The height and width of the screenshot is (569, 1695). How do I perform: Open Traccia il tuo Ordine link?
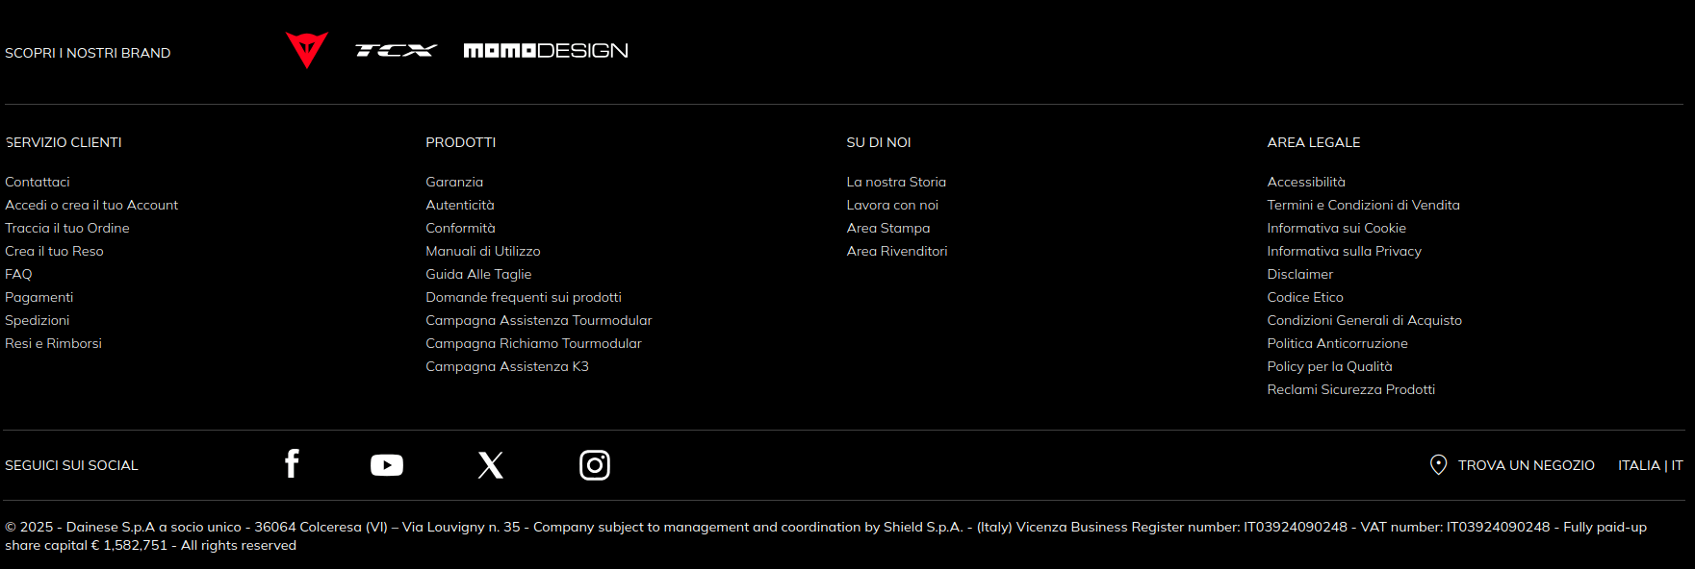point(67,228)
